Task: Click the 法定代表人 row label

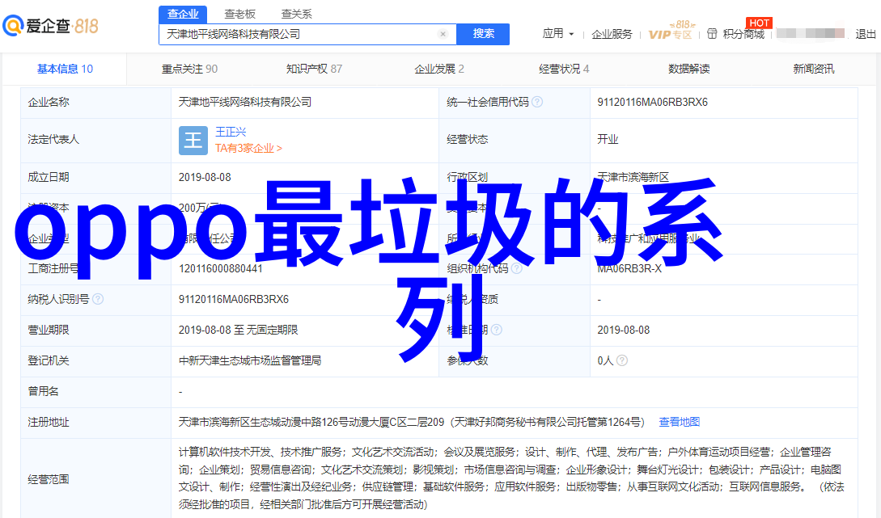Action: tap(53, 139)
